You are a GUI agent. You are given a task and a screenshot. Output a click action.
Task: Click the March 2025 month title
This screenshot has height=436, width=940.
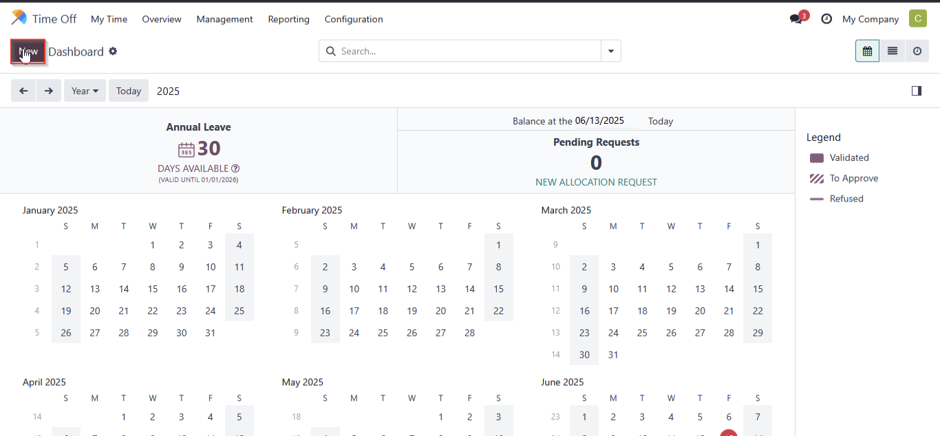click(566, 210)
